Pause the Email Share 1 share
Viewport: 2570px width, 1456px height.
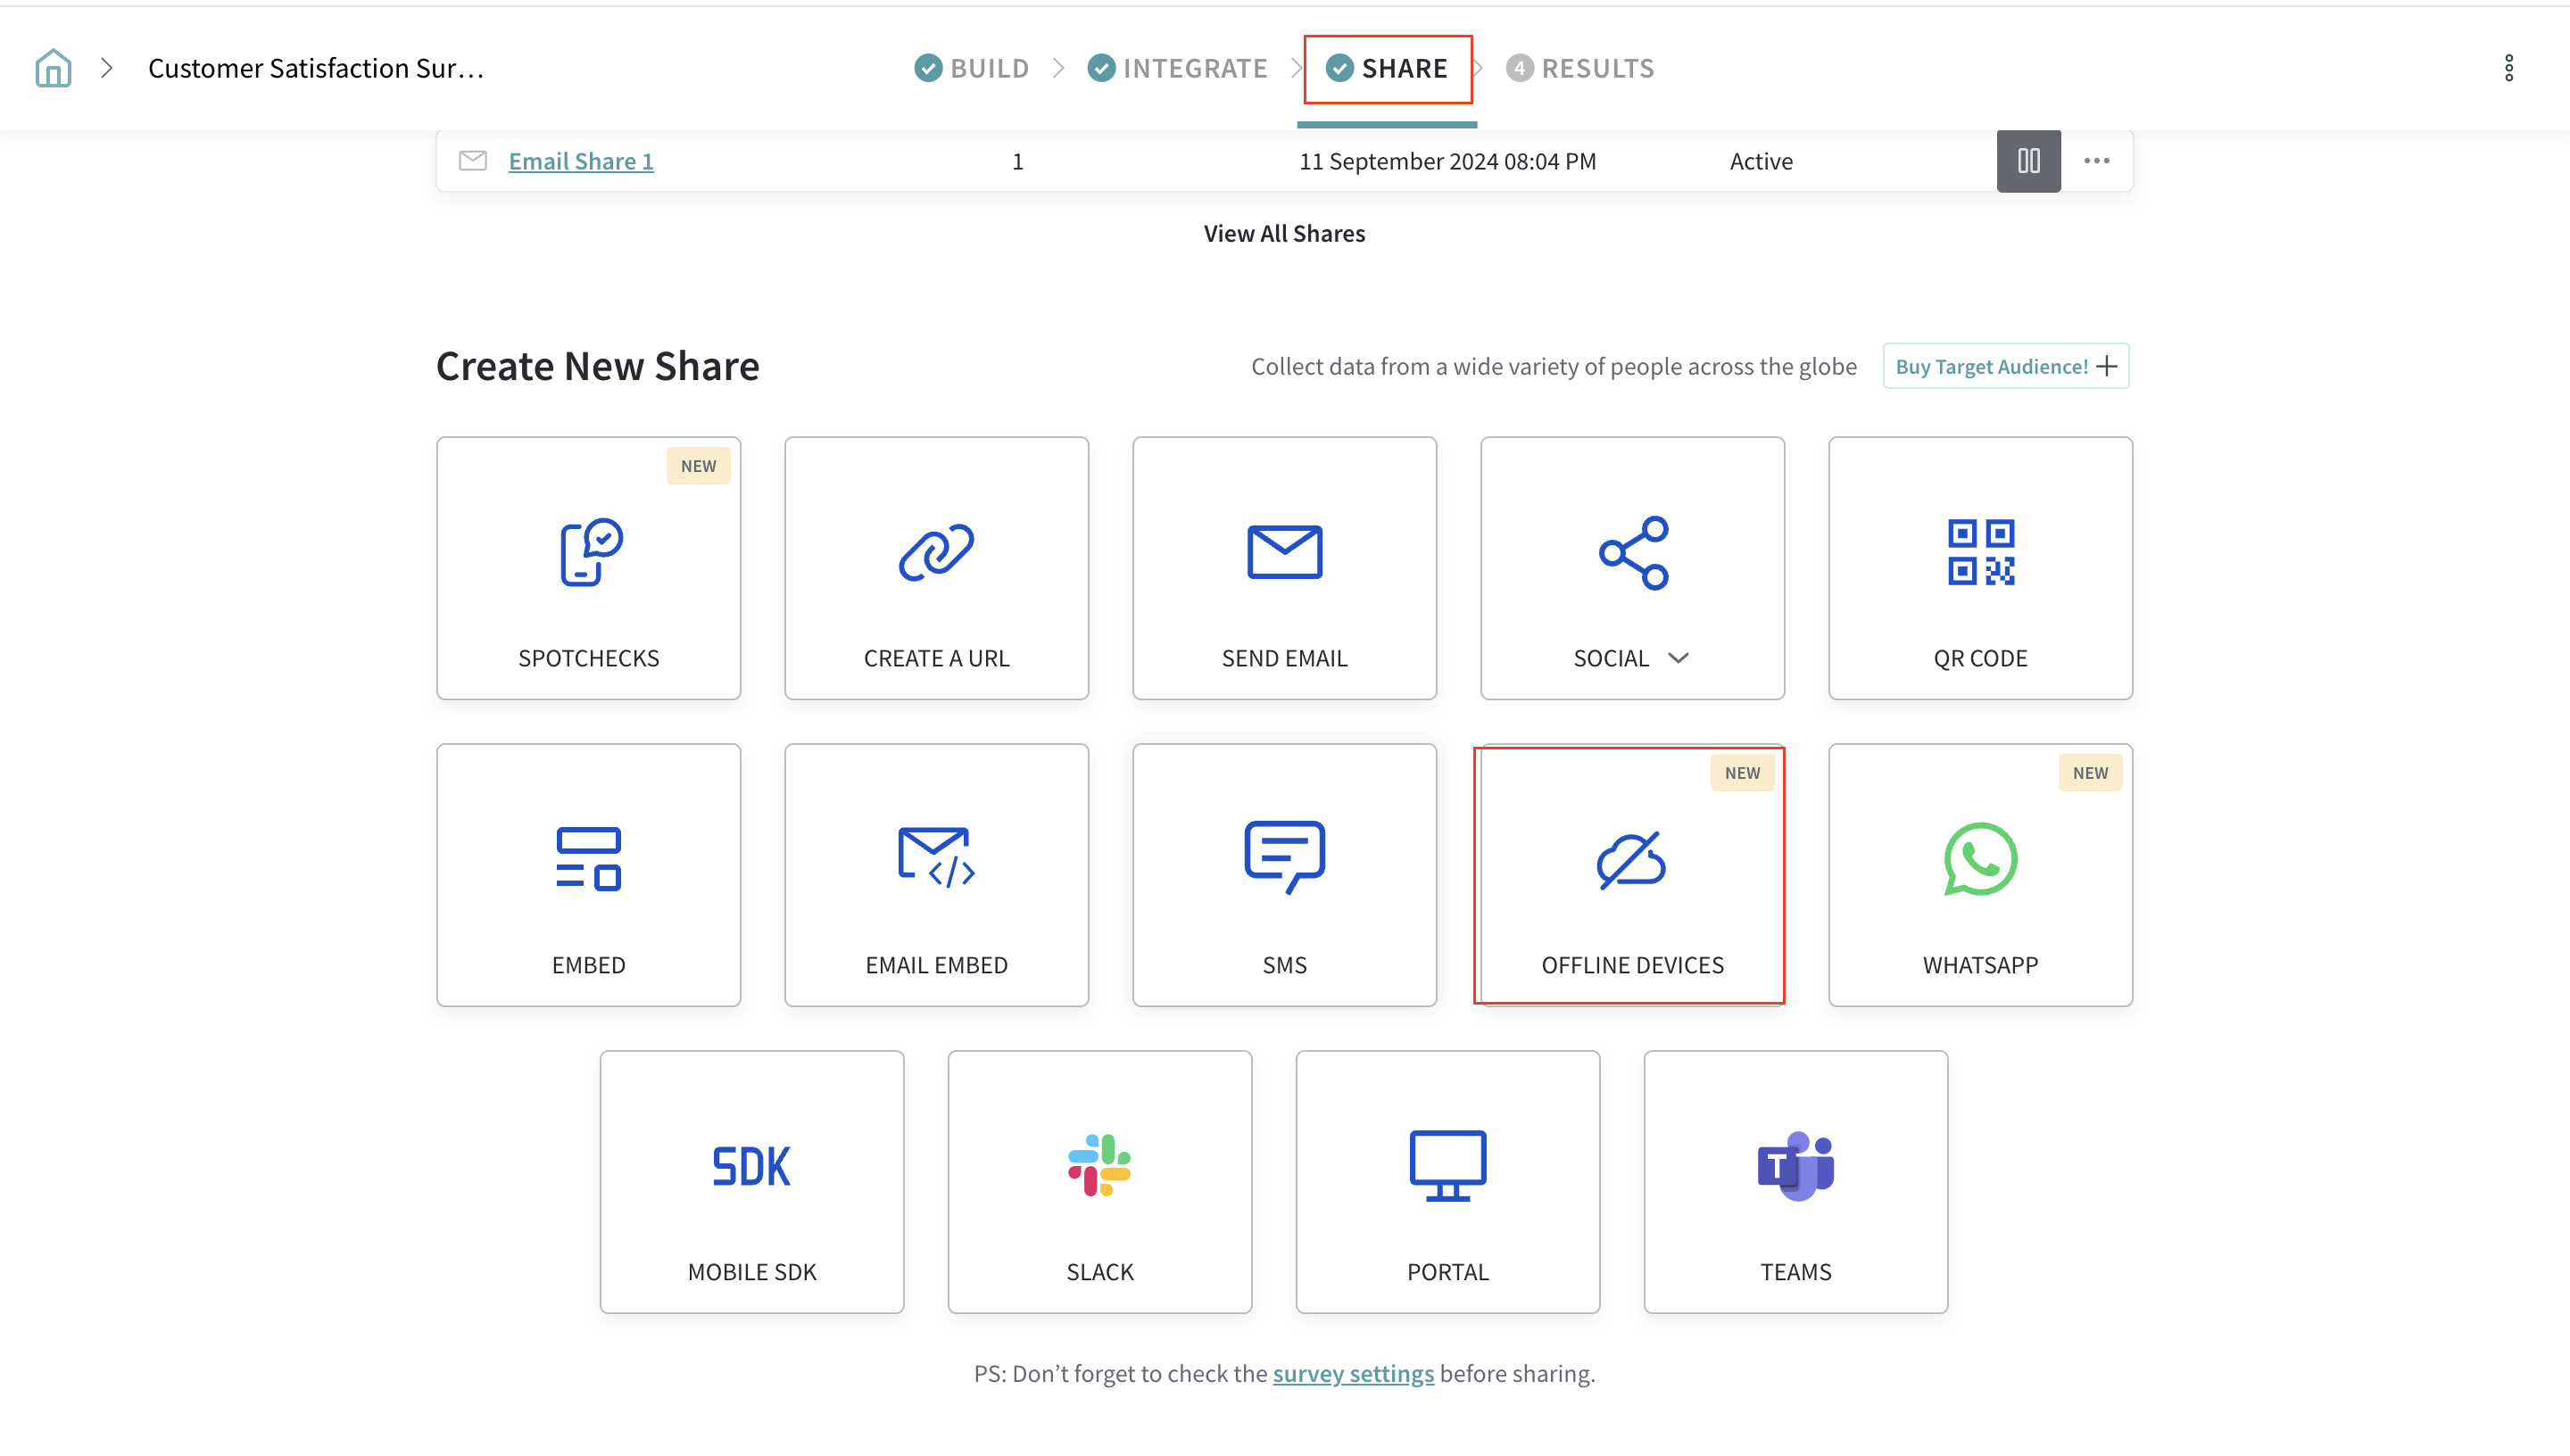tap(2028, 161)
